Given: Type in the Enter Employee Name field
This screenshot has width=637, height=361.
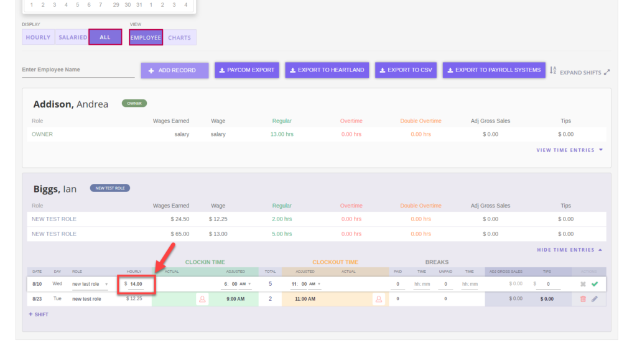Looking at the screenshot, I should coord(78,70).
